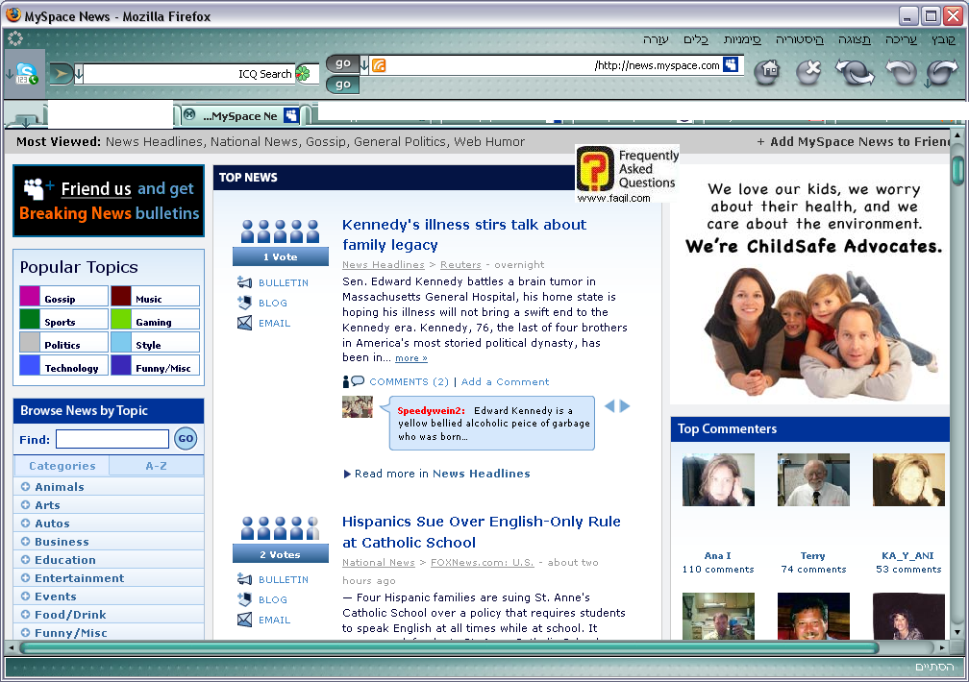Image resolution: width=969 pixels, height=682 pixels.
Task: Open the Frequently Asked Questions icon
Action: click(x=595, y=169)
